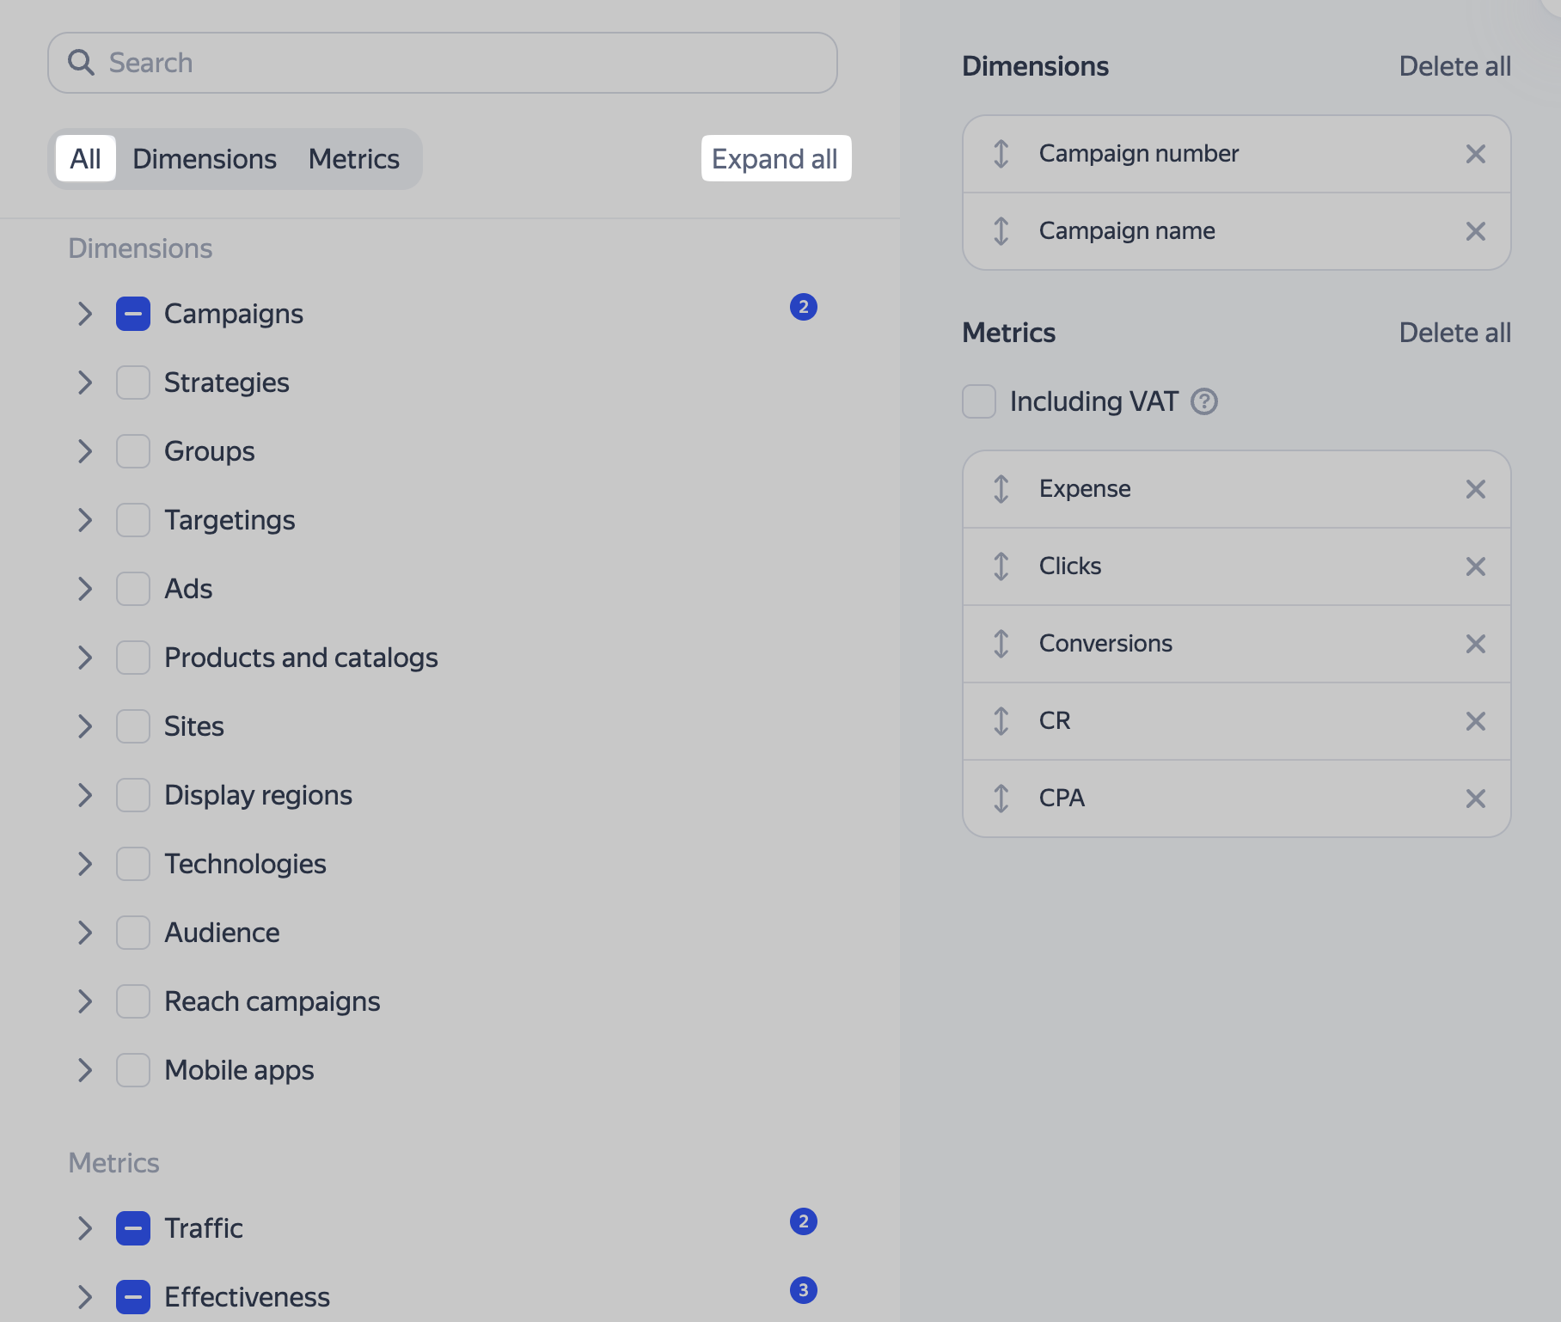Click the reorder handle next to CPA
This screenshot has width=1561, height=1322.
[x=1001, y=799]
